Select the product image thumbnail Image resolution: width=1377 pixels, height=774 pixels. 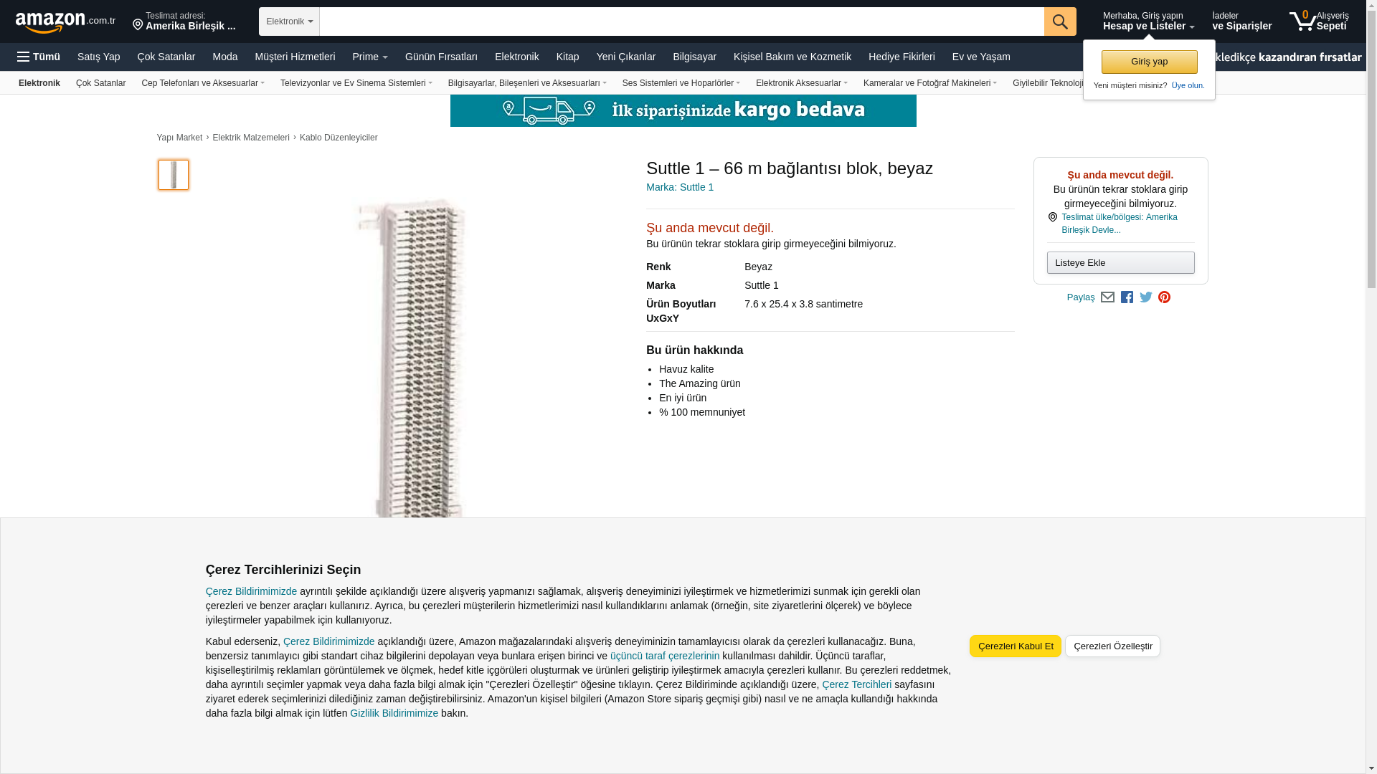(x=174, y=175)
